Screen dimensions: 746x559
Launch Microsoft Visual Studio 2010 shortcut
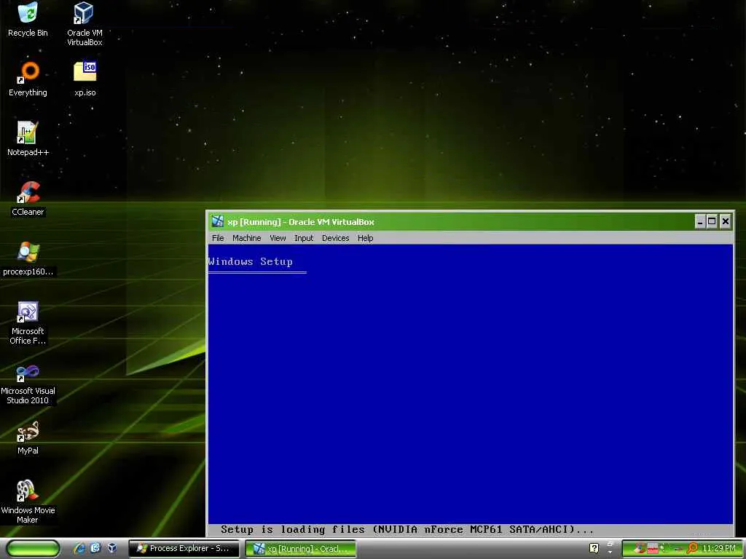(28, 383)
